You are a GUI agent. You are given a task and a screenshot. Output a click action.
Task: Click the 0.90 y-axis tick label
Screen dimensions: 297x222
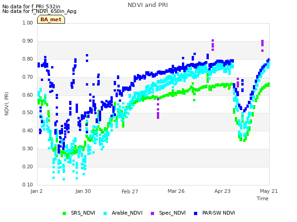point(28,41)
